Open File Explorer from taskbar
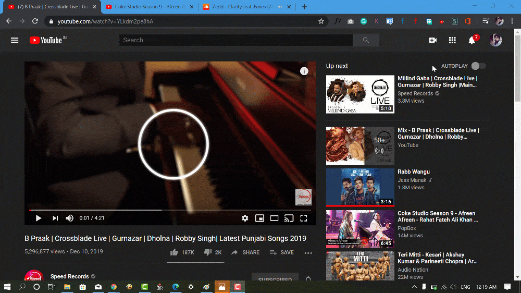The image size is (521, 293). pyautogui.click(x=67, y=287)
